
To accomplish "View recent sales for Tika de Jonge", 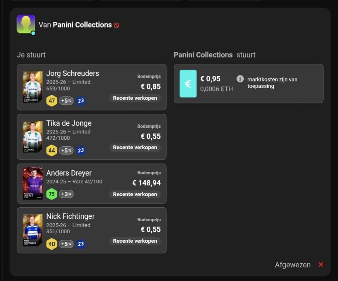I will coord(135,148).
